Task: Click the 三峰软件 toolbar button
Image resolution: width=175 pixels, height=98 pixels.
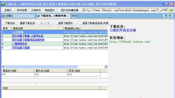Action: click(x=36, y=10)
